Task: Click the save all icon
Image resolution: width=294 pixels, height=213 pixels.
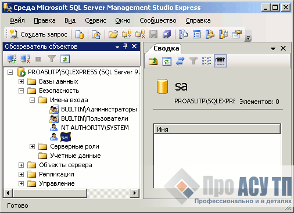Action: [x=167, y=34]
